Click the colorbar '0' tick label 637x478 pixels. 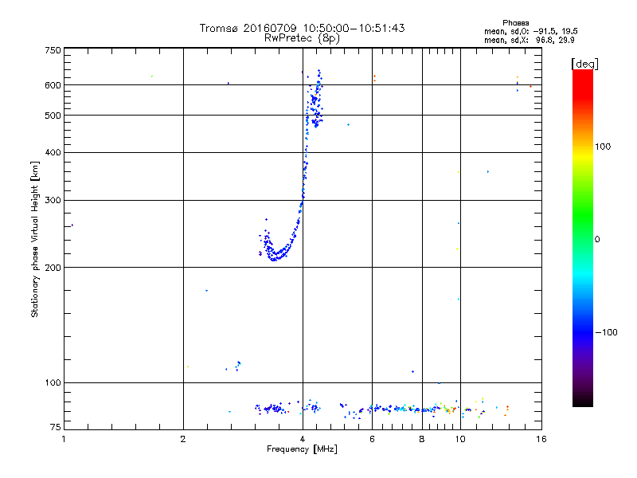tap(597, 240)
